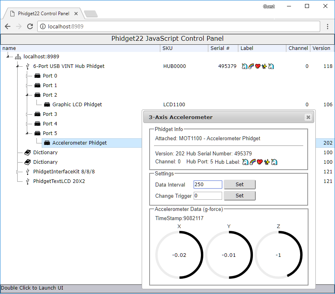The image size is (335, 294).
Task: Expand the PhidgetInterfaceKit 8/8/8 node
Action: click(18, 172)
